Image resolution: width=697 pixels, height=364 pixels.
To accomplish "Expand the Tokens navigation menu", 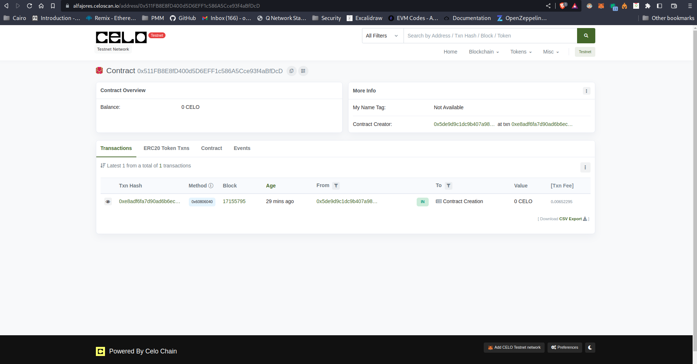I will [521, 52].
